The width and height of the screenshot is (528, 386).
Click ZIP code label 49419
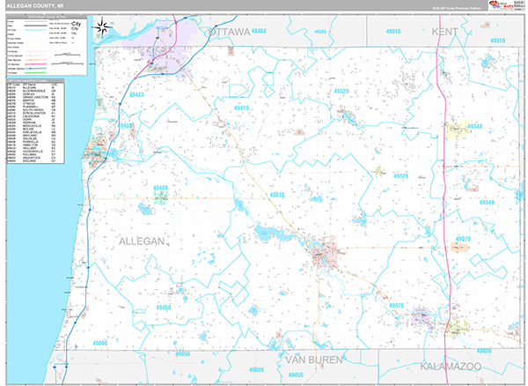tap(241, 108)
